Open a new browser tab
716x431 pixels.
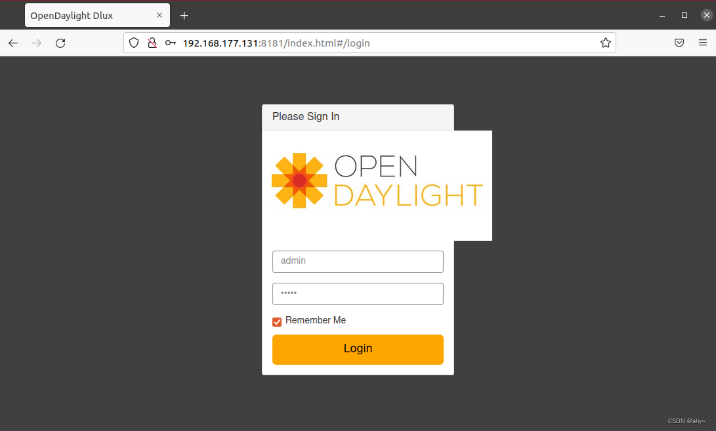click(x=184, y=16)
